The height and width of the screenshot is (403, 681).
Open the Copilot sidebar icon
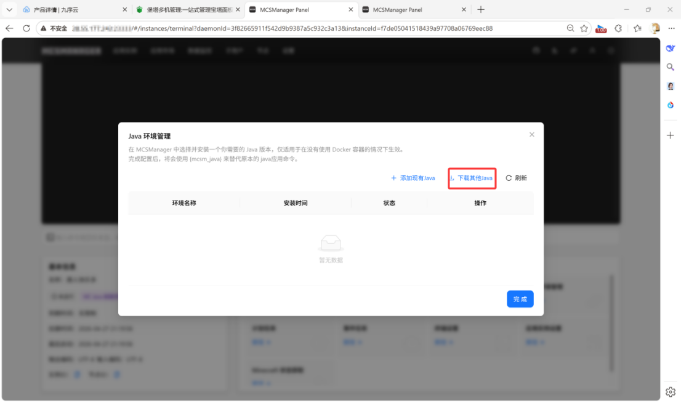point(671,48)
